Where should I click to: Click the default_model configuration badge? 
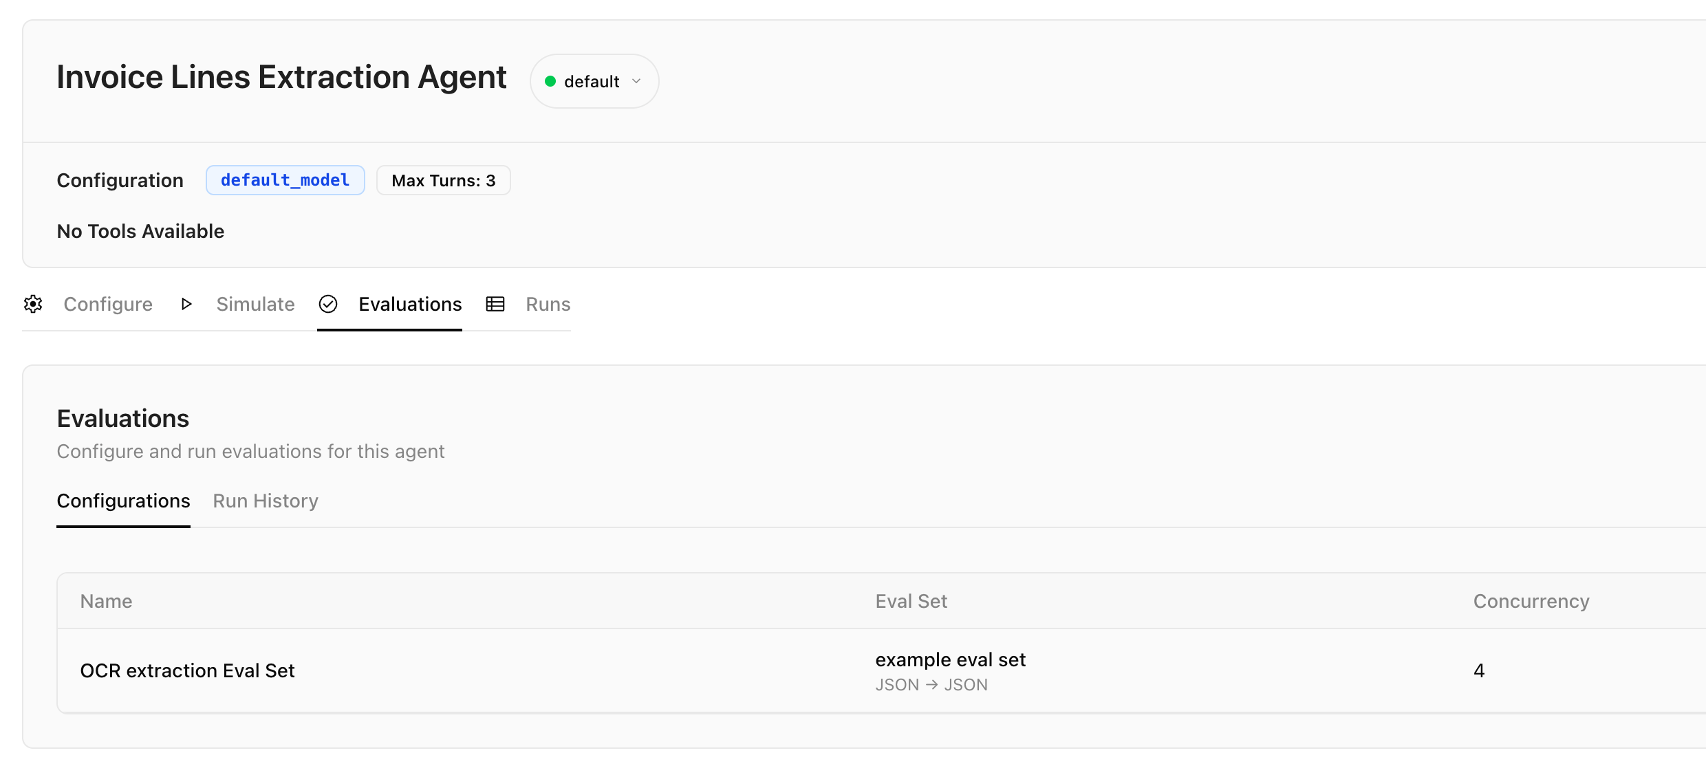click(x=285, y=180)
